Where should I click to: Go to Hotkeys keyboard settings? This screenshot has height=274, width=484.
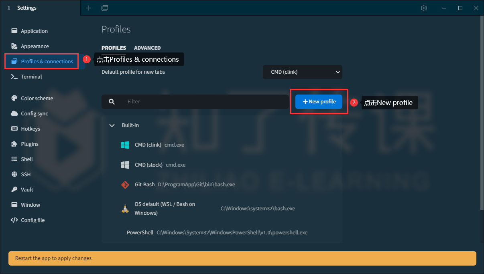pos(31,129)
